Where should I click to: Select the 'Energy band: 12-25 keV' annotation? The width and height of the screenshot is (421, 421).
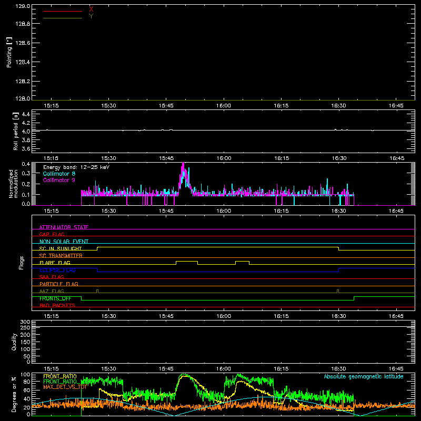[76, 167]
